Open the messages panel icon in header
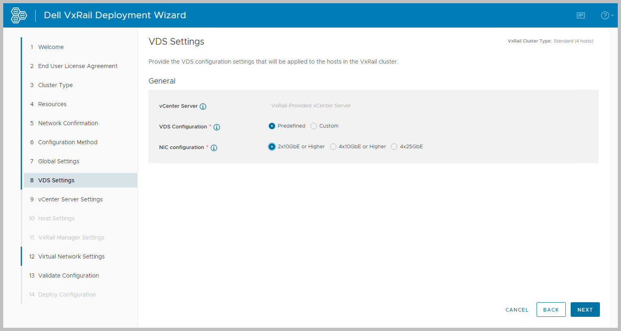The height and width of the screenshot is (331, 621). (x=581, y=15)
